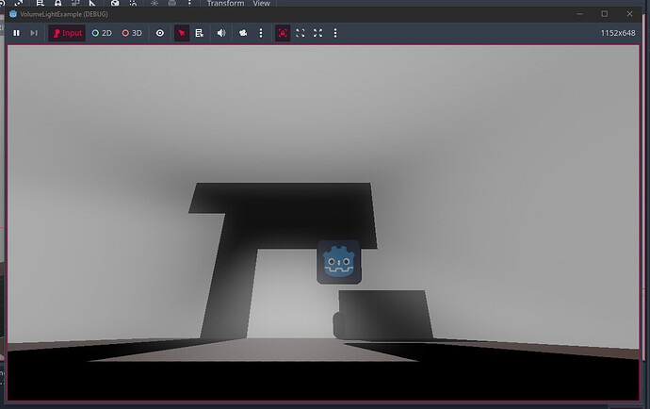Viewport: 650px width, 409px height.
Task: Switch selection to 2D nodes
Action: coord(102,33)
